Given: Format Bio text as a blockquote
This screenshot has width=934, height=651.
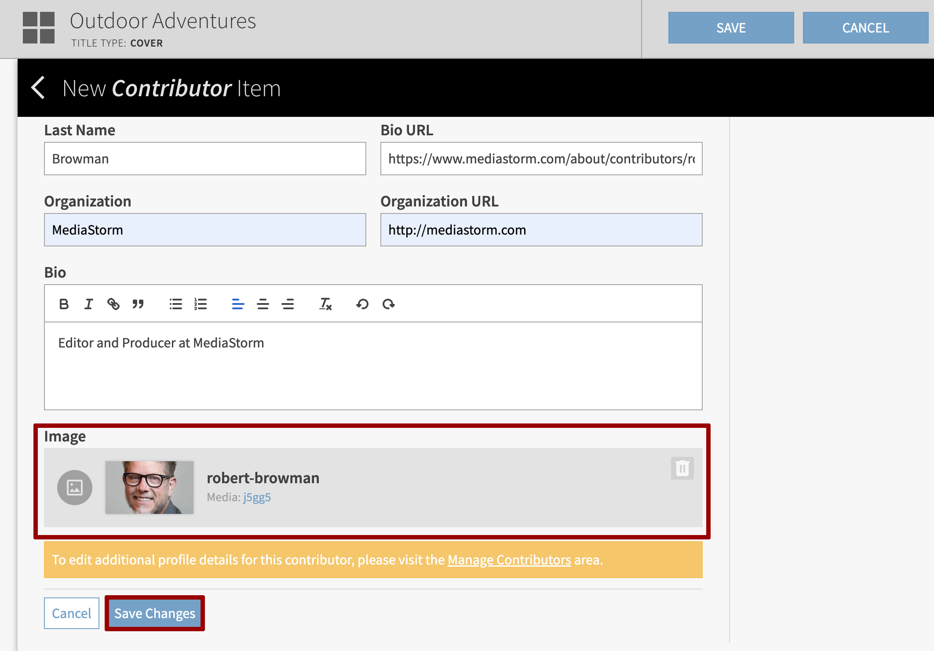Looking at the screenshot, I should pos(138,304).
